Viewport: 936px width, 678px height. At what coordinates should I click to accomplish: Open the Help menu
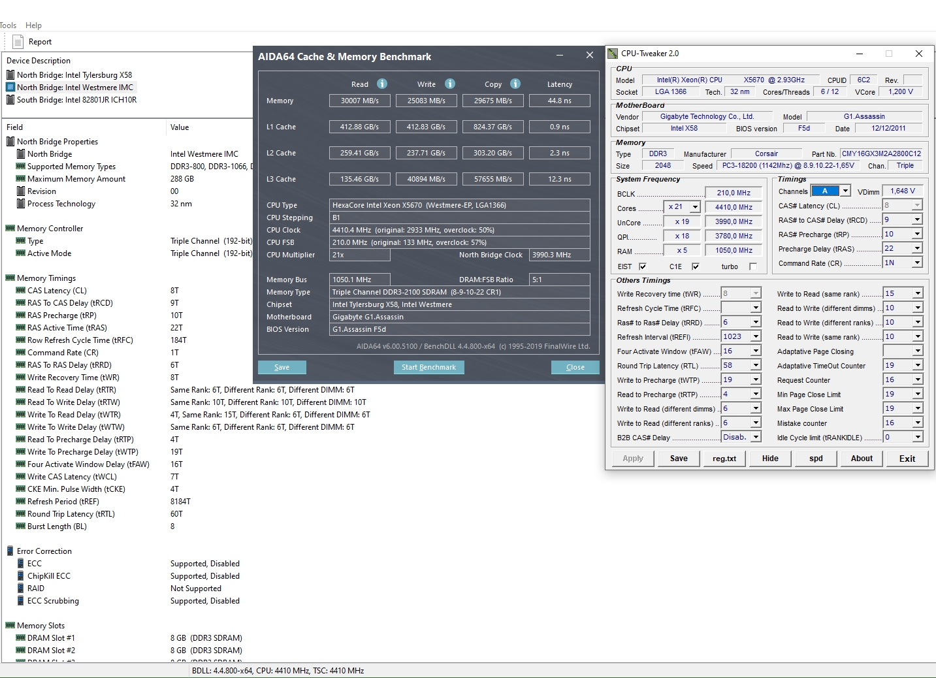coord(33,25)
